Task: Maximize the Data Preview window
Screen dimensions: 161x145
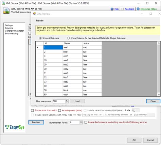Action: pos(151,14)
